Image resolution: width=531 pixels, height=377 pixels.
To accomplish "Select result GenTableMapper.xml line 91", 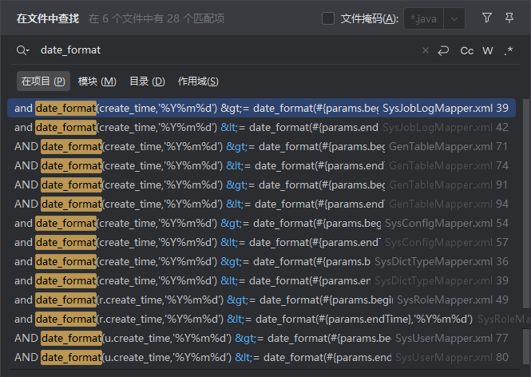I will (x=261, y=185).
